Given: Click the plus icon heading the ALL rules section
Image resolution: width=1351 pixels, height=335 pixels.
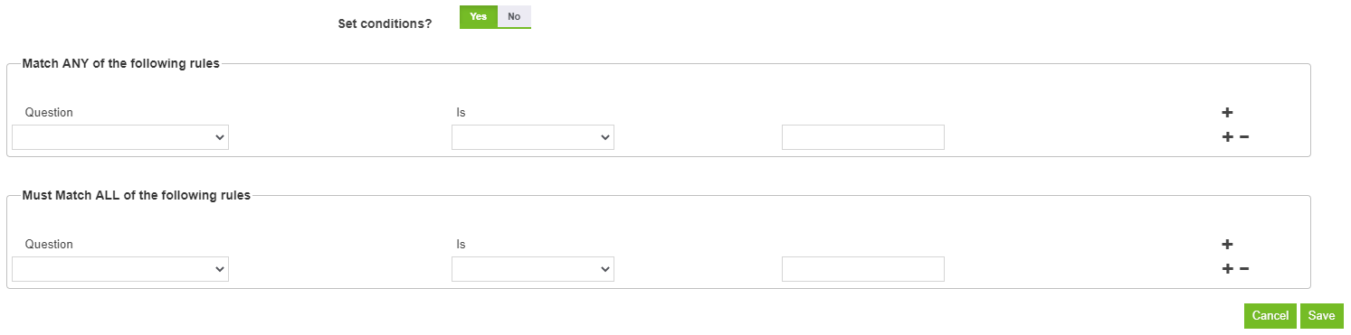Looking at the screenshot, I should click(x=1227, y=245).
